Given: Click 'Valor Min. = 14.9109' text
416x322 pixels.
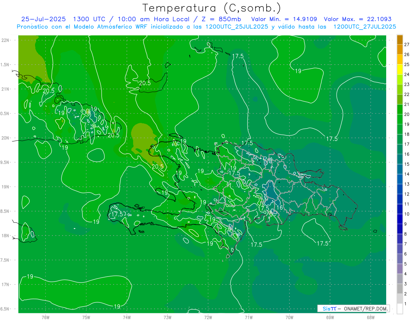Looking at the screenshot, I should 284,19.
